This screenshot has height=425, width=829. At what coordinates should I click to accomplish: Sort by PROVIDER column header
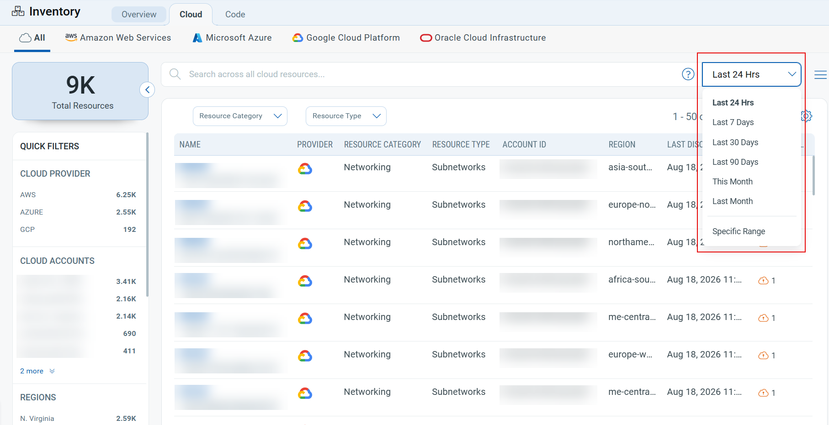[315, 145]
